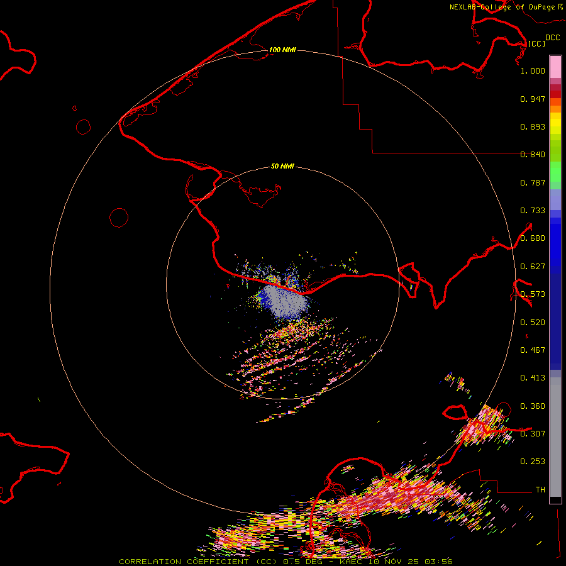Click the 0.520 legend value
566x566 pixels.
click(x=533, y=323)
